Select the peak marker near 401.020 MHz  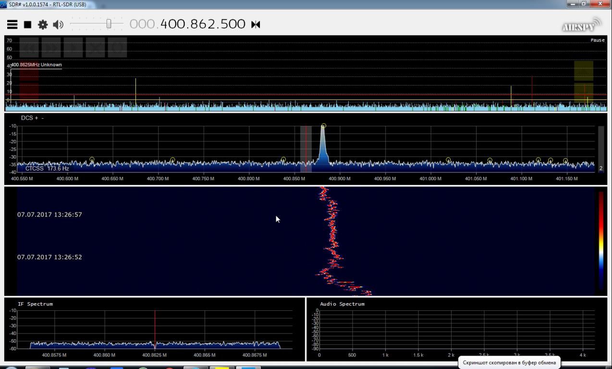point(448,160)
